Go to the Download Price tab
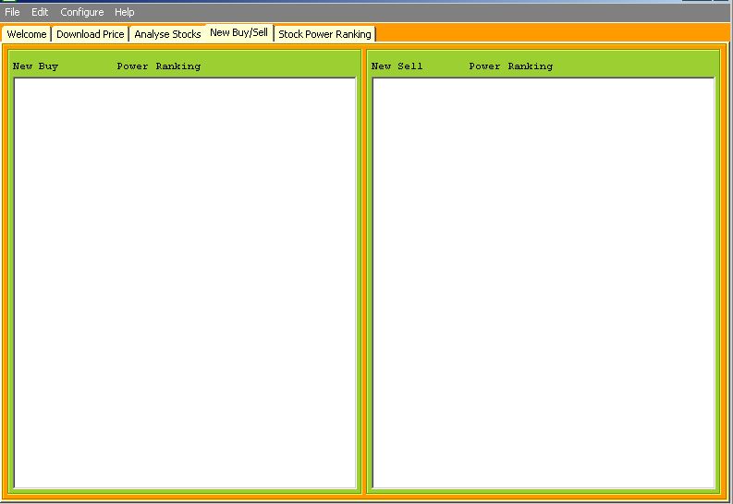This screenshot has height=504, width=733. pyautogui.click(x=90, y=34)
